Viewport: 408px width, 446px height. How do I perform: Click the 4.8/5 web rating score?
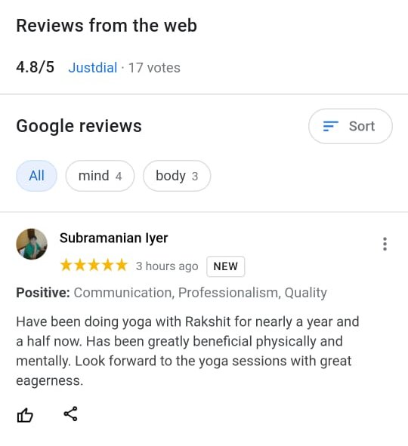[x=35, y=67]
